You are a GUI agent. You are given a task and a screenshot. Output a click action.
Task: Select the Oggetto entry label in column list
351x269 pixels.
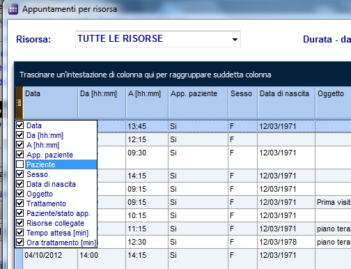pyautogui.click(x=40, y=194)
